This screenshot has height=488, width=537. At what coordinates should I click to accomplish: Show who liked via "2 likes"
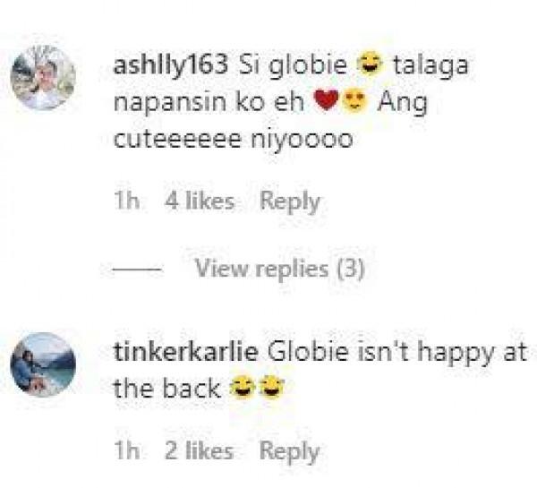click(x=200, y=450)
